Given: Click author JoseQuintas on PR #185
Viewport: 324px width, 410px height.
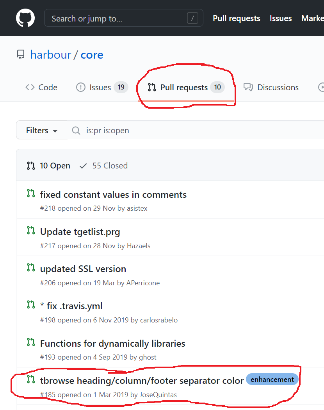Looking at the screenshot, I should (x=158, y=395).
